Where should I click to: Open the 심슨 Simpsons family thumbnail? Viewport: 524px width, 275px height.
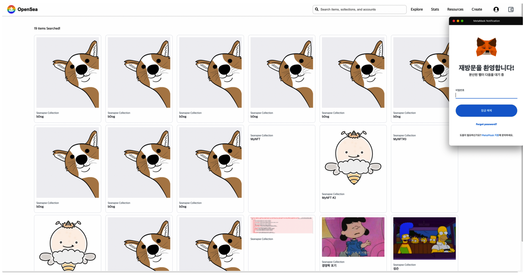click(424, 238)
